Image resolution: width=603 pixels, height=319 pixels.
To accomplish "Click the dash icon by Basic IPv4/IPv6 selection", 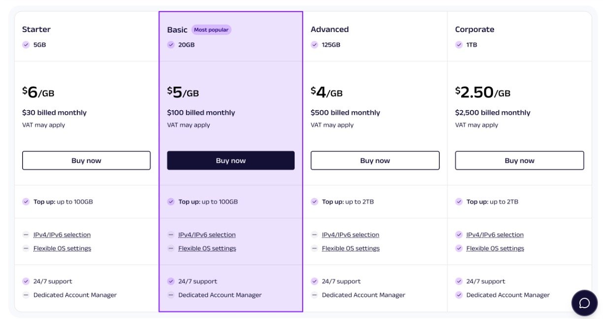I will click(171, 235).
